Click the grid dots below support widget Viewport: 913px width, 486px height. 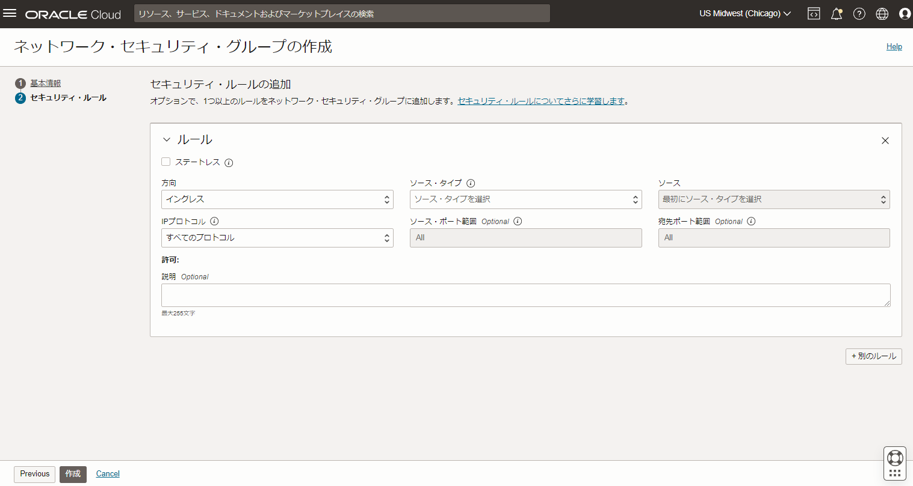coord(895,473)
